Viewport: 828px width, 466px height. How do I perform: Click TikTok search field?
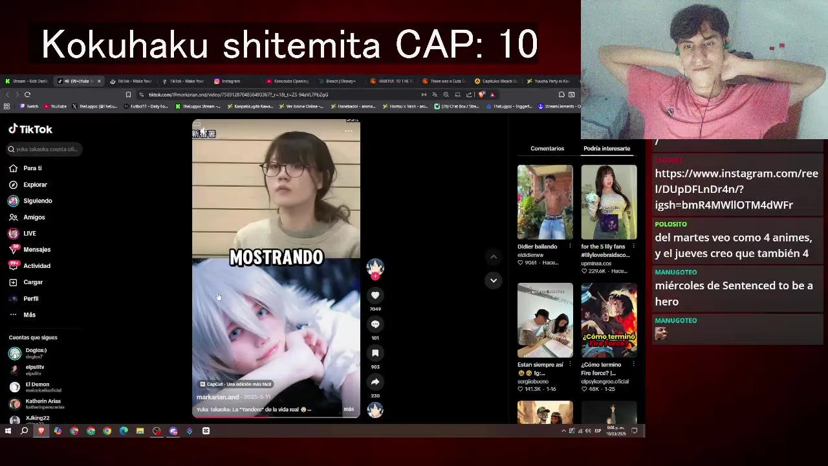coord(44,149)
